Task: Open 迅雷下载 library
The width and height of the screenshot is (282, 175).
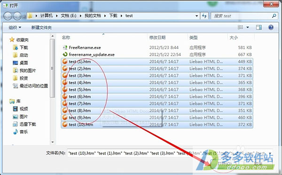Action: [x=28, y=124]
